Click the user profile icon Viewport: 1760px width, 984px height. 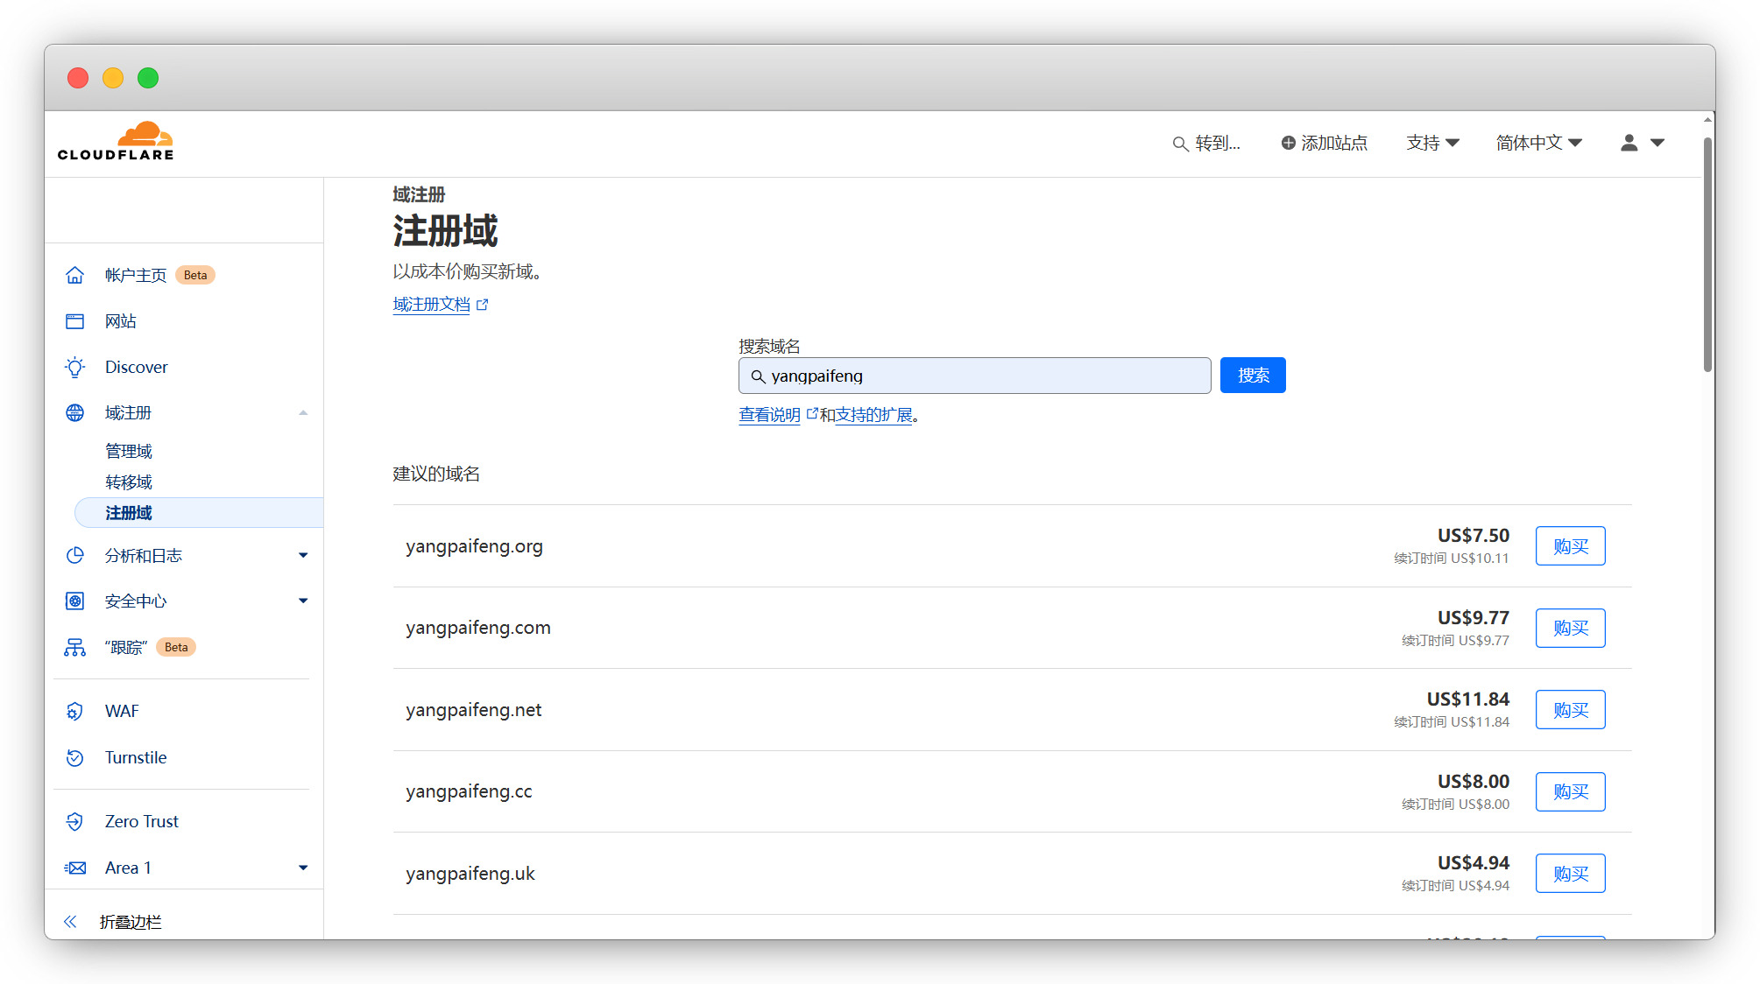point(1629,143)
